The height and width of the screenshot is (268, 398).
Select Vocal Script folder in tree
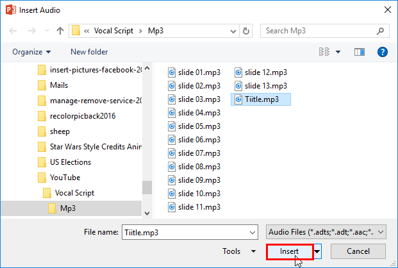69,193
